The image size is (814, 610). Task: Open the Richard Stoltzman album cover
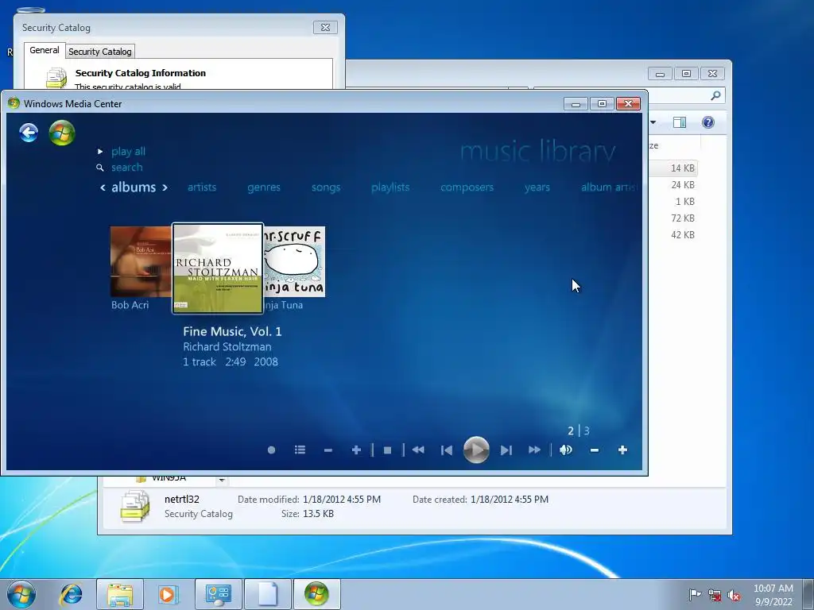pos(218,268)
